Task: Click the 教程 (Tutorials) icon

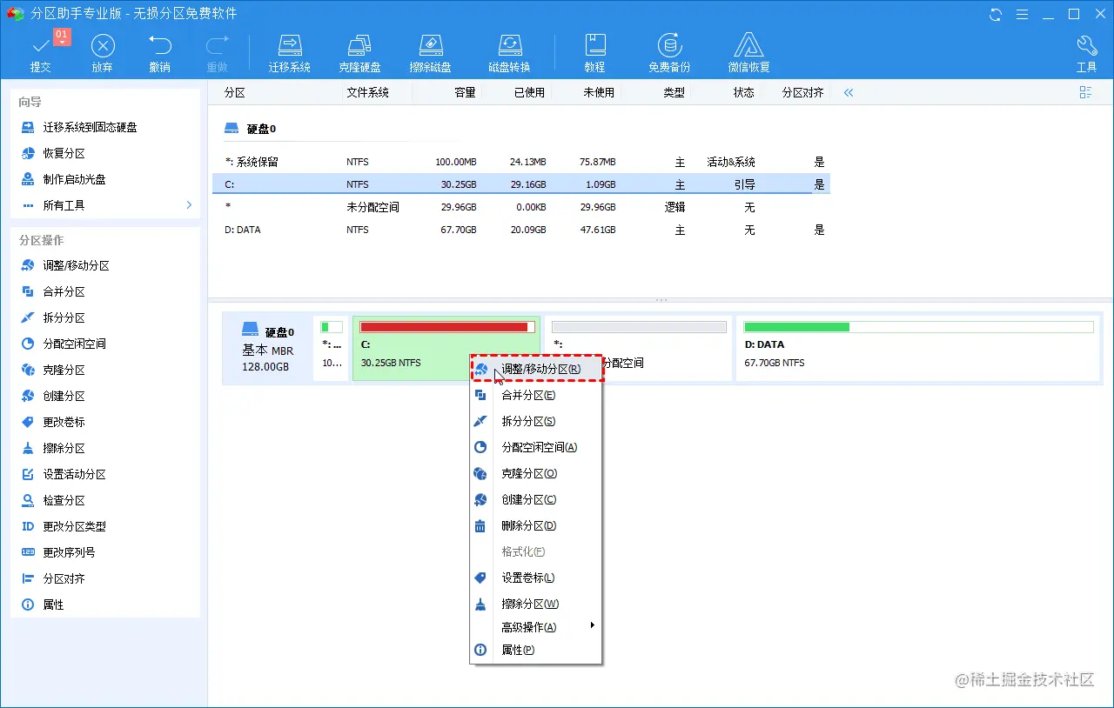Action: click(x=594, y=50)
